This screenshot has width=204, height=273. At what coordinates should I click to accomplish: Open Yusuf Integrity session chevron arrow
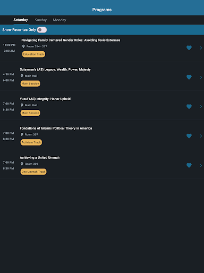(201, 107)
